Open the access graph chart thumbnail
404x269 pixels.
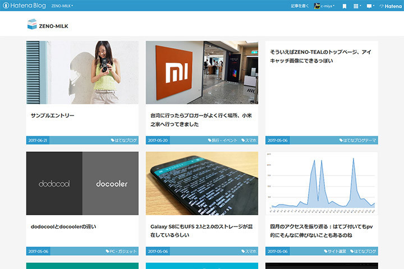pyautogui.click(x=322, y=183)
